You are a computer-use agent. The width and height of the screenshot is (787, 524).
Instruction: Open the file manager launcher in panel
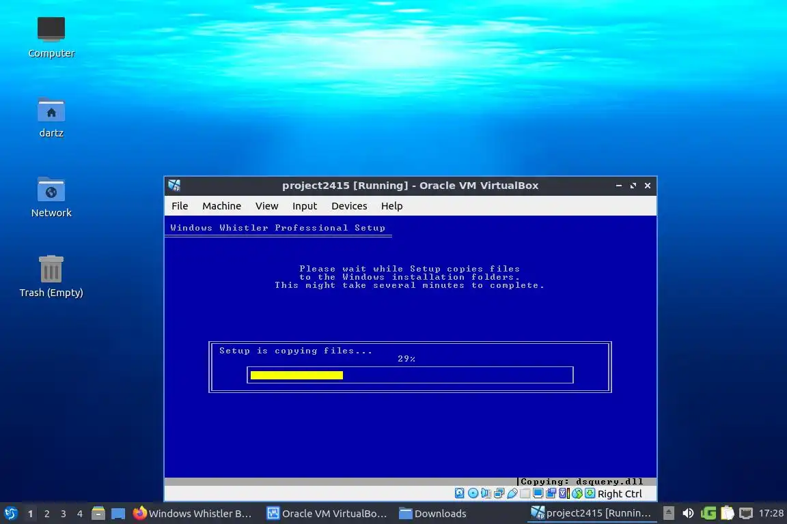coord(98,514)
